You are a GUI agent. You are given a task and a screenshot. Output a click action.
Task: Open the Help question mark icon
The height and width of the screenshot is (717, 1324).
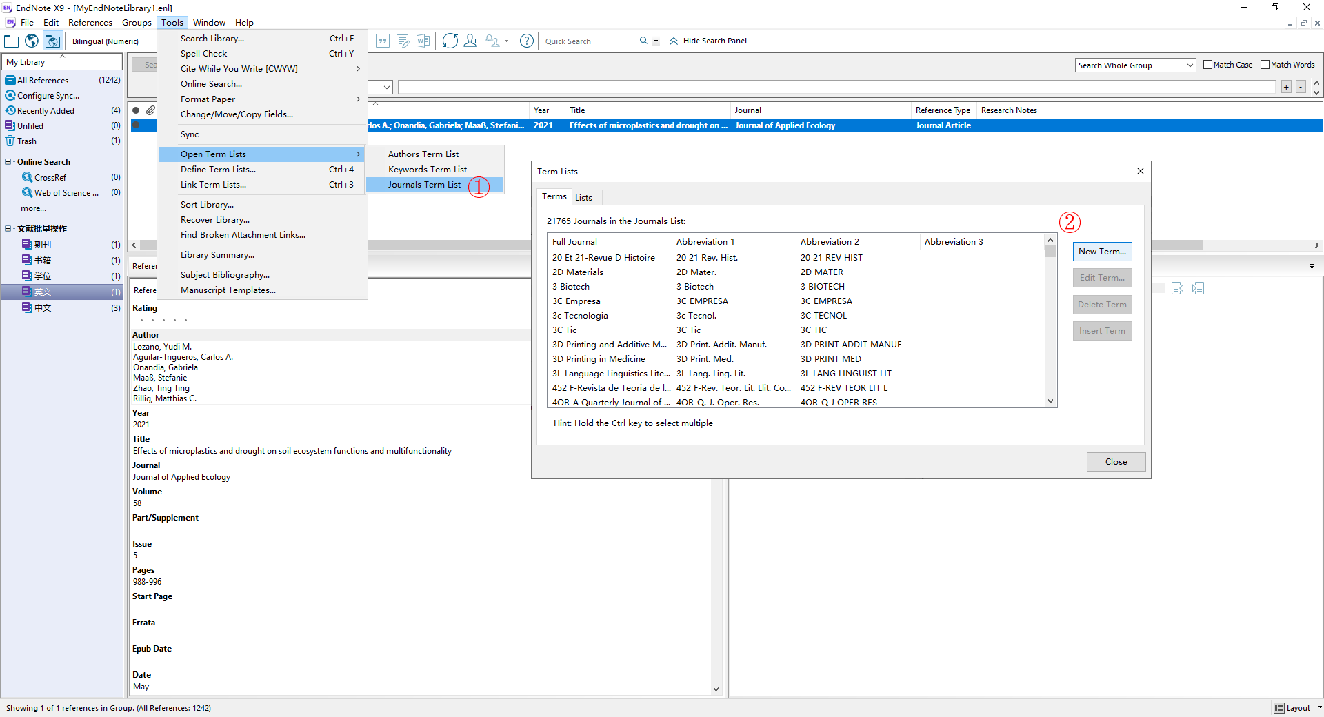tap(527, 41)
